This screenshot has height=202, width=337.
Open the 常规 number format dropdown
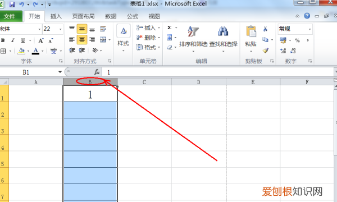click(x=309, y=29)
